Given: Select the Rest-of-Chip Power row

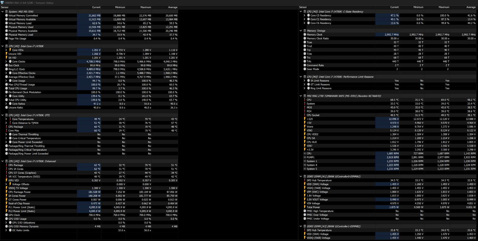Looking at the screenshot, I should pos(89,203).
